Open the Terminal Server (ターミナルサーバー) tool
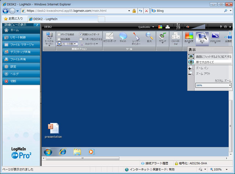Image resolution: width=235 pixels, height=174 pixels. pos(49,39)
